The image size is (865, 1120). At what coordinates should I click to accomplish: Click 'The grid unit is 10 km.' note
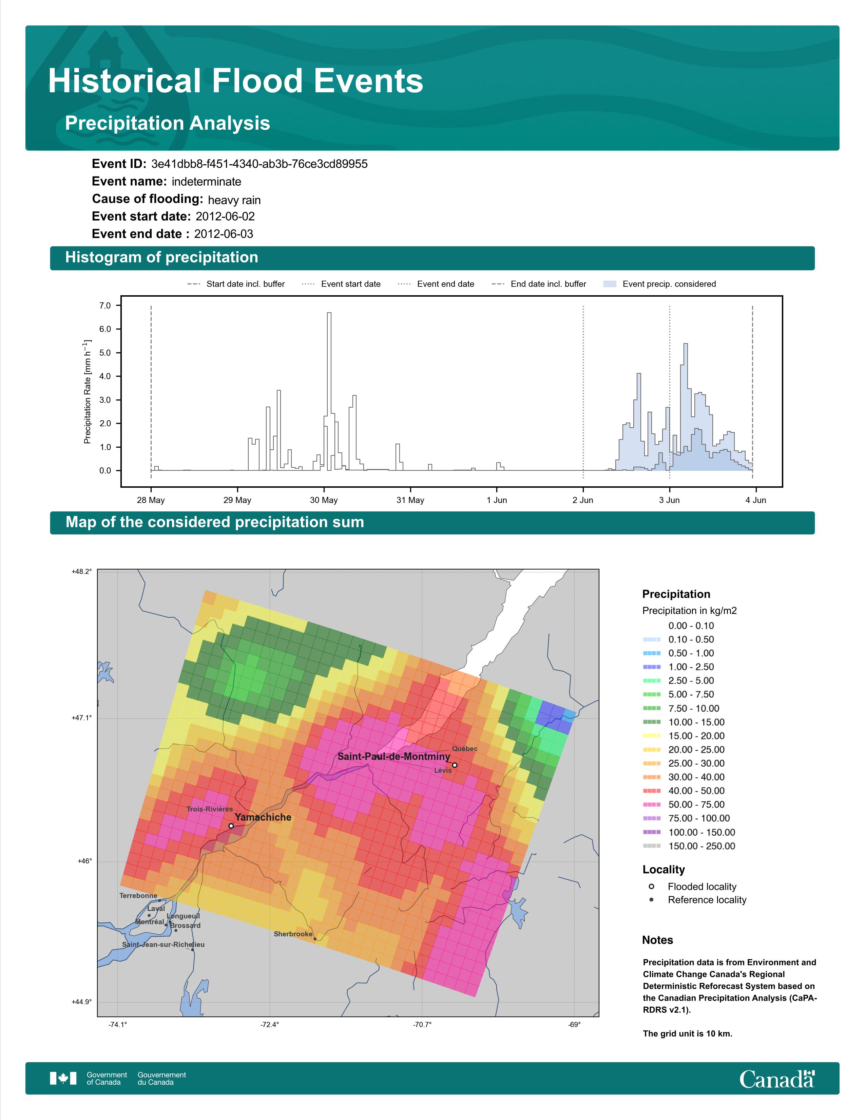(688, 1033)
